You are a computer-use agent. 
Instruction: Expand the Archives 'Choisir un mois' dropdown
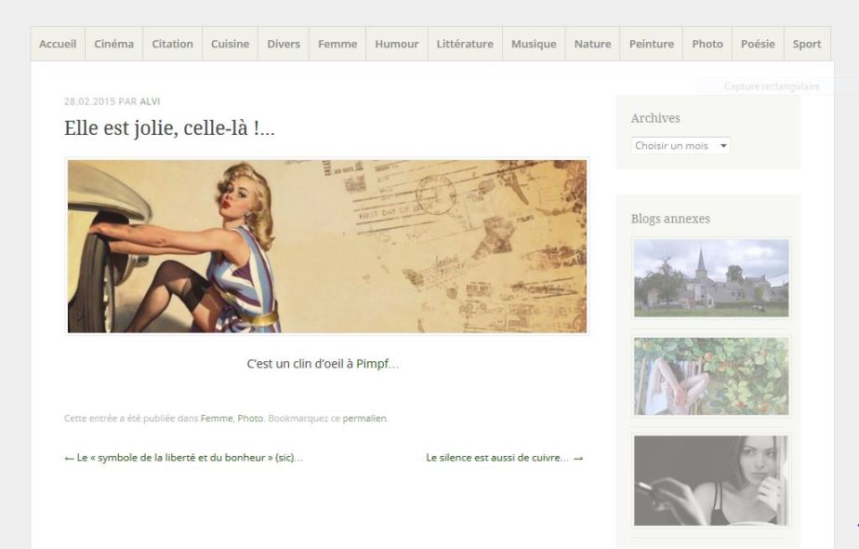pyautogui.click(x=681, y=146)
